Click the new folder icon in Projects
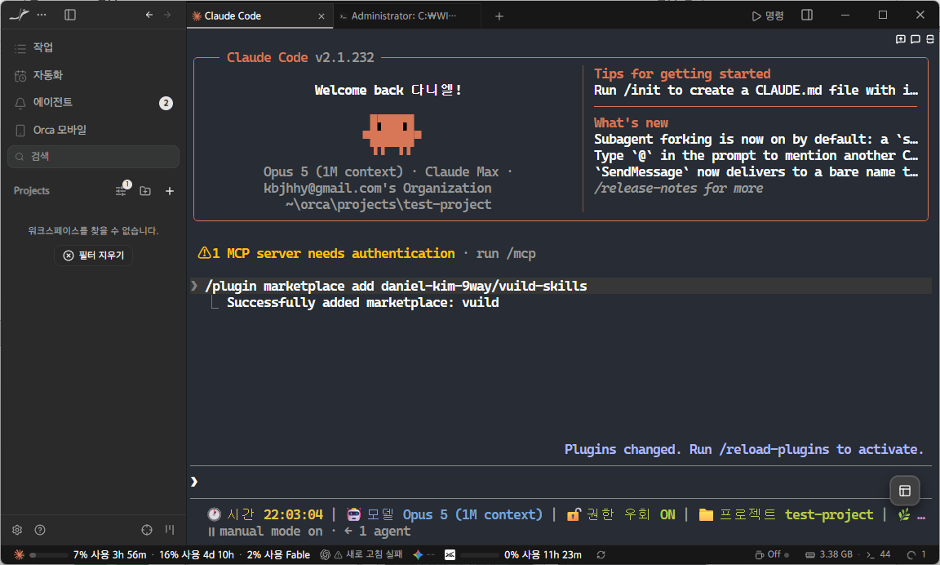Viewport: 940px width, 565px height. click(145, 191)
